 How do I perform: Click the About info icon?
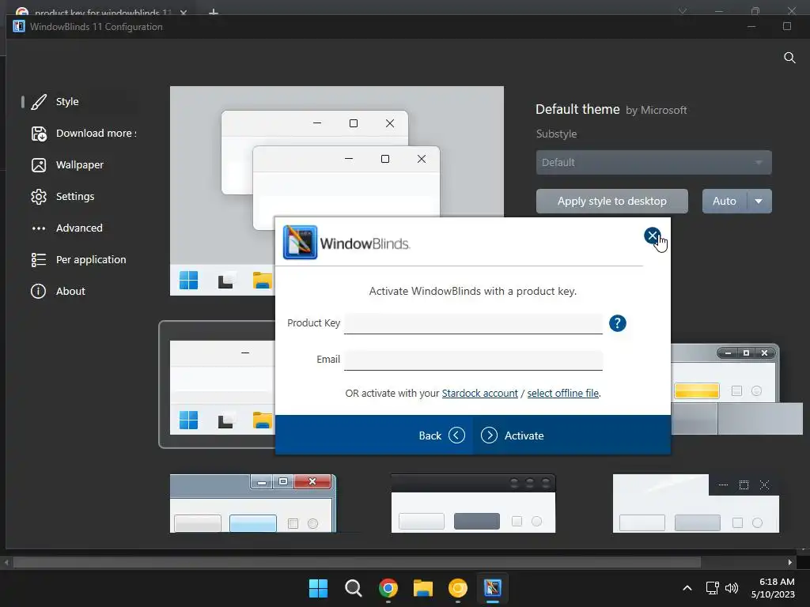click(x=38, y=291)
